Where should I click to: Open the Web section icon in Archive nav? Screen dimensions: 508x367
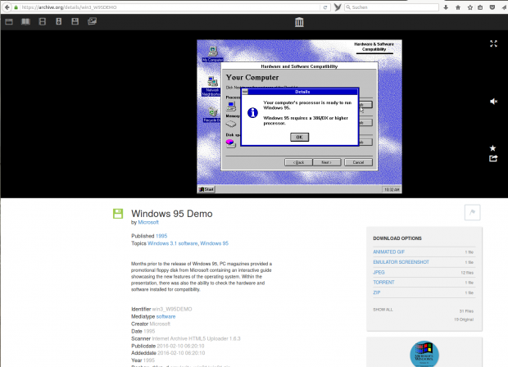pos(9,21)
